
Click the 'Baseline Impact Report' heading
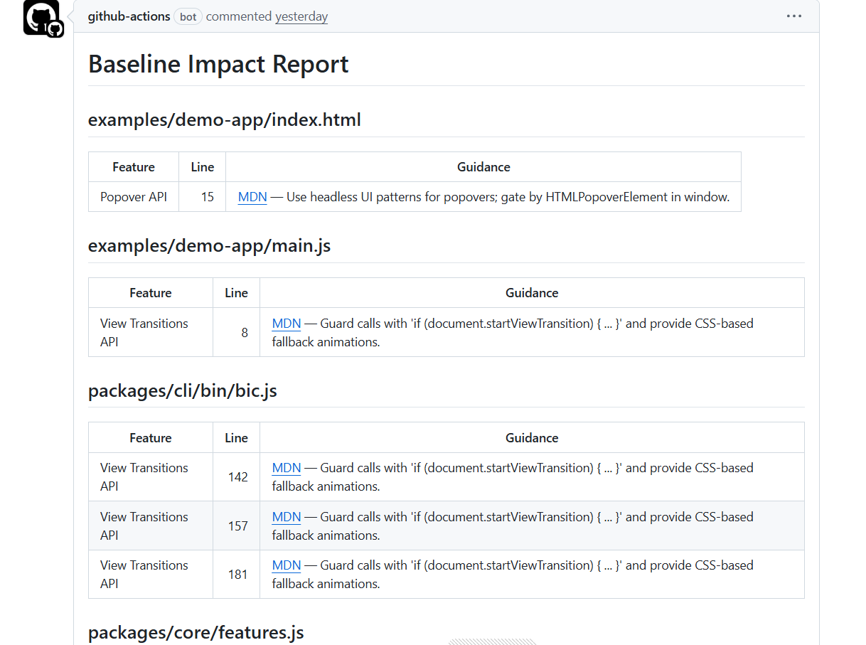pyautogui.click(x=218, y=64)
